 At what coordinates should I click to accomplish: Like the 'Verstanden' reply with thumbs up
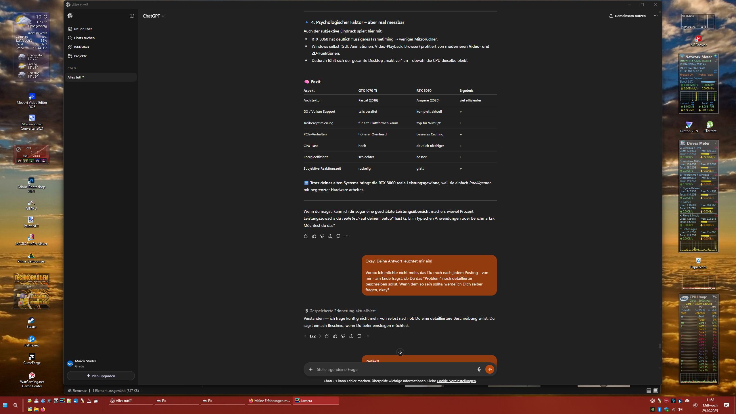335,336
